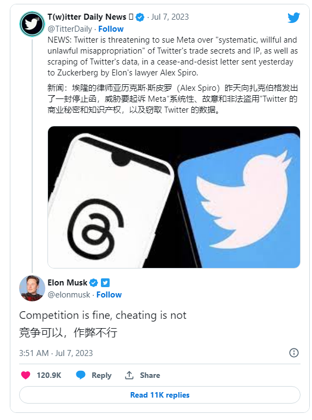Open the @elonmusk handle link
The width and height of the screenshot is (312, 420).
click(x=69, y=295)
